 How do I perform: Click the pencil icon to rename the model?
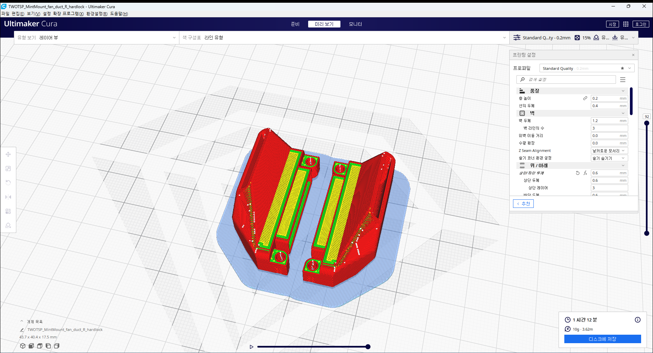point(22,330)
